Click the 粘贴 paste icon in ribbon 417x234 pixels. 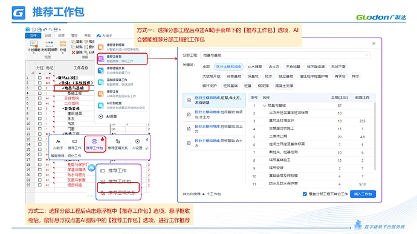coord(73,47)
